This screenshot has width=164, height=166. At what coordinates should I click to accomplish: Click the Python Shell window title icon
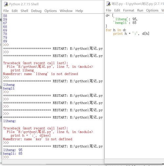6,4
